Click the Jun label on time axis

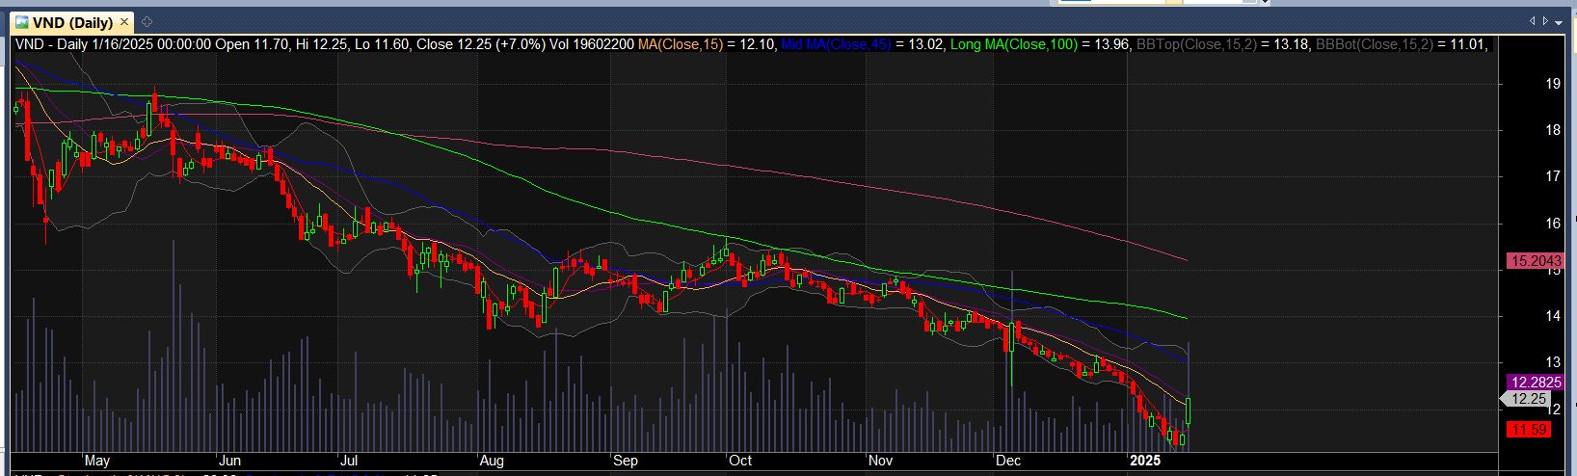[229, 461]
